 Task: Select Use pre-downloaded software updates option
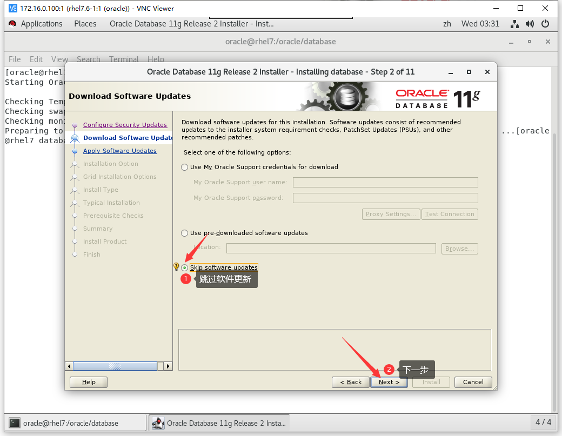(185, 233)
